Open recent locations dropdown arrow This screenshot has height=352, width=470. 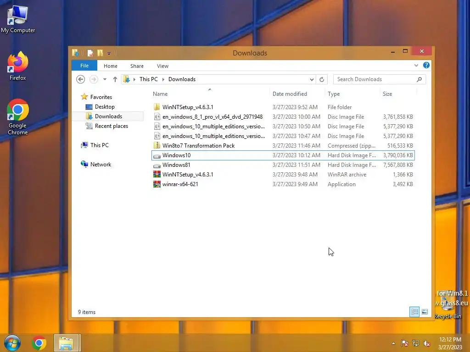tap(105, 79)
